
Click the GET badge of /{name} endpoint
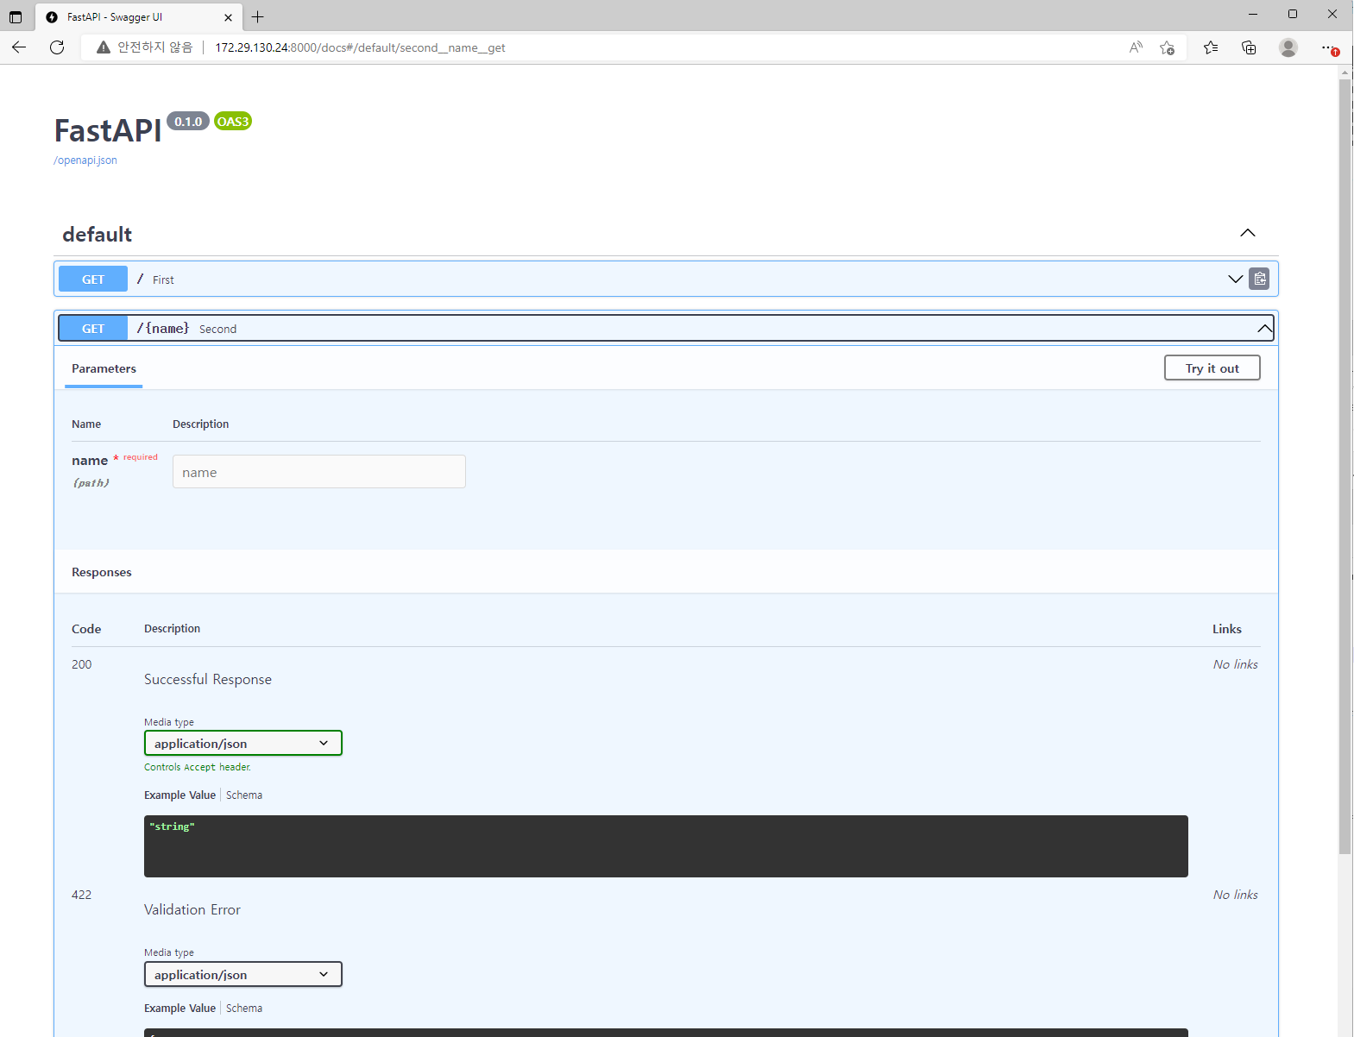(93, 329)
